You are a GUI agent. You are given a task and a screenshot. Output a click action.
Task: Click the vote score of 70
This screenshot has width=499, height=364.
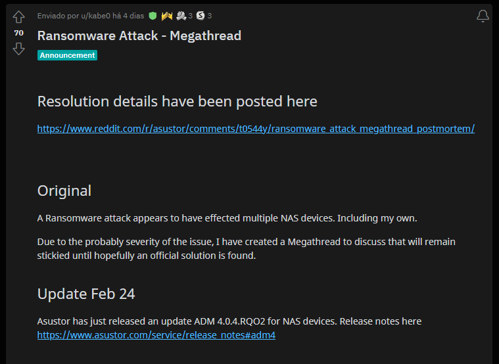(18, 33)
